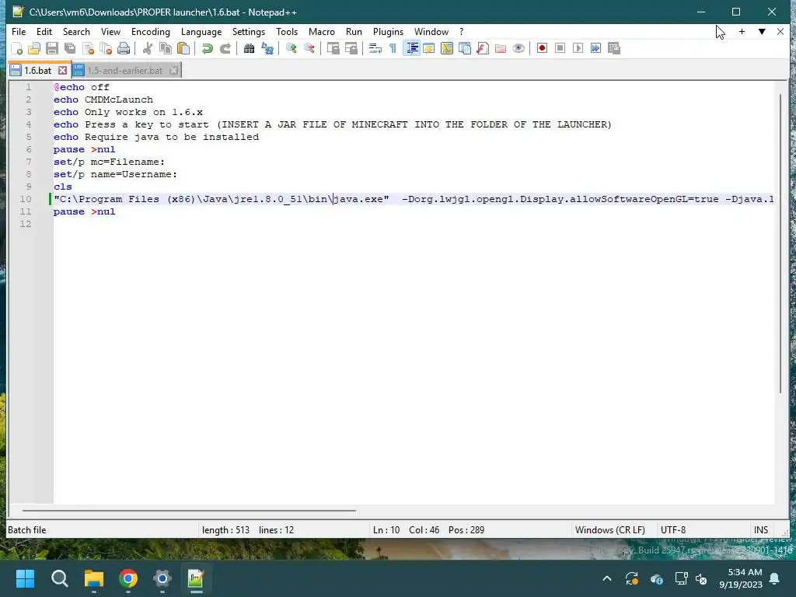Click the X button beside the tab list arrow
Image resolution: width=796 pixels, height=597 pixels.
(x=780, y=31)
